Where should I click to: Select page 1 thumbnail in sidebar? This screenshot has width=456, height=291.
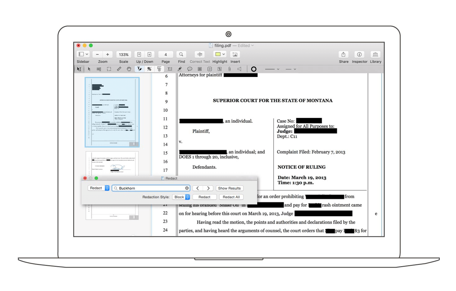click(112, 112)
